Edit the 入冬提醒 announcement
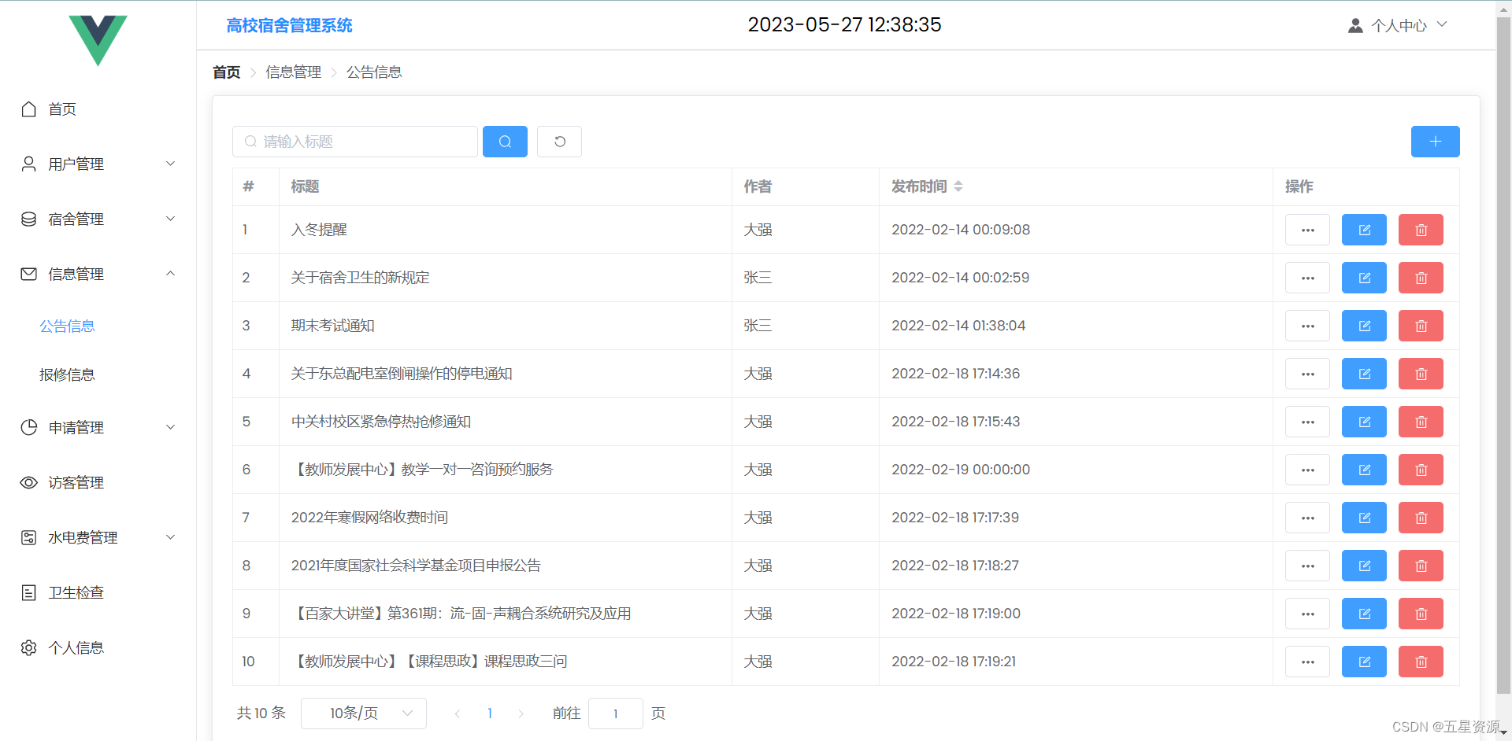 pyautogui.click(x=1364, y=230)
